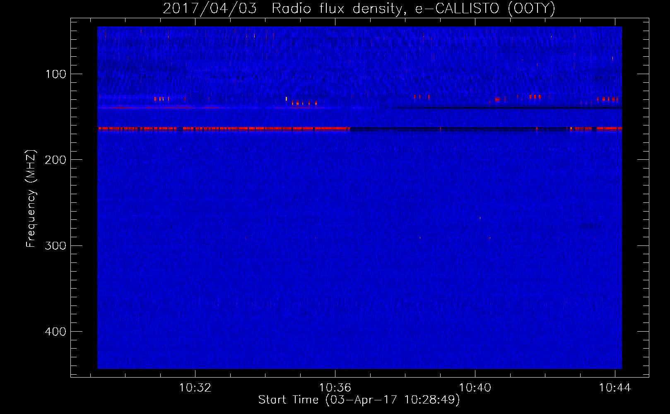Image resolution: width=670 pixels, height=414 pixels.
Task: Click the 10:40 time tick label
Action: [475, 388]
